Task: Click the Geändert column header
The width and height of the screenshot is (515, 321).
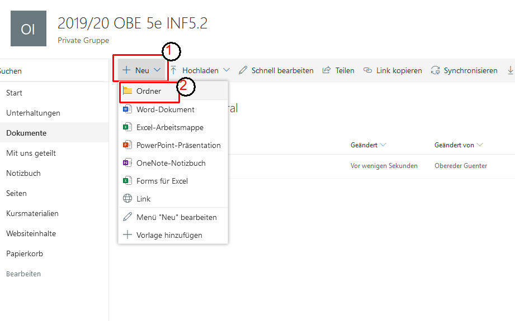Action: coord(368,145)
